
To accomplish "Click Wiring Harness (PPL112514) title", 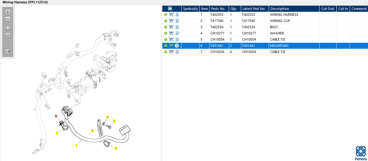I will click(25, 2).
